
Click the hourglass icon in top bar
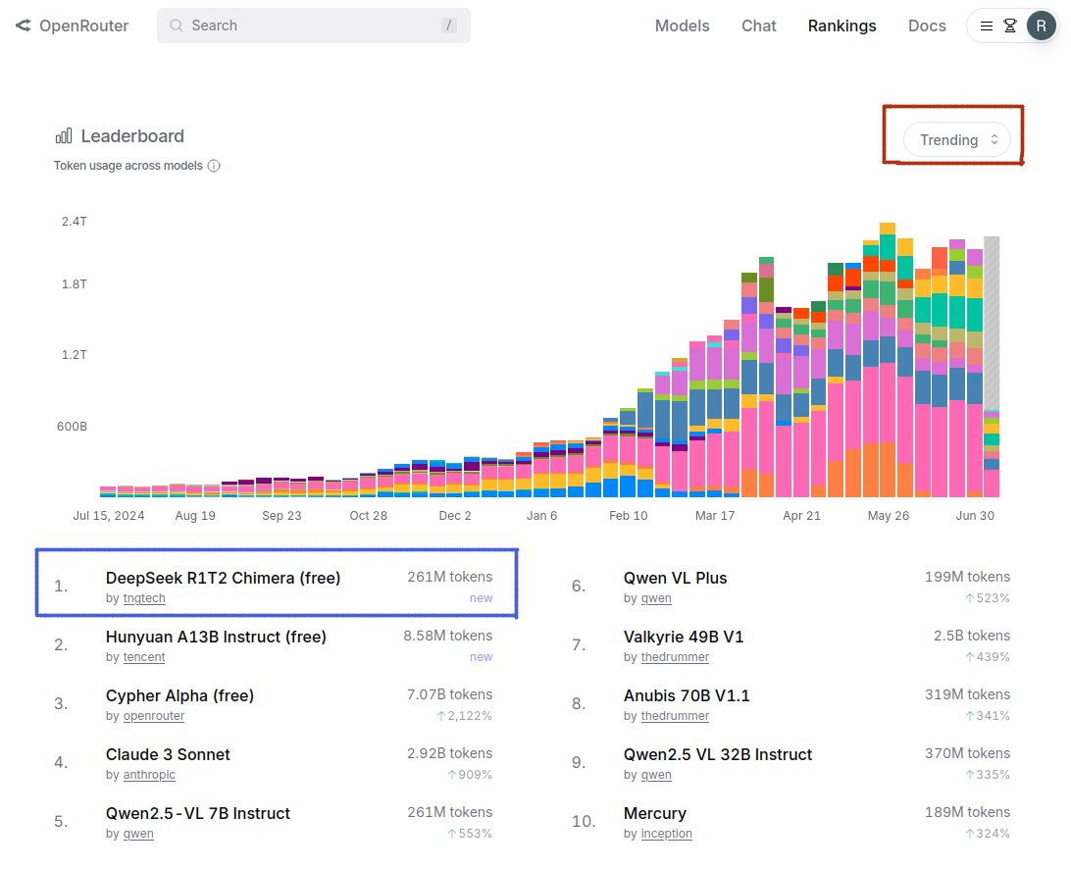pyautogui.click(x=1009, y=26)
